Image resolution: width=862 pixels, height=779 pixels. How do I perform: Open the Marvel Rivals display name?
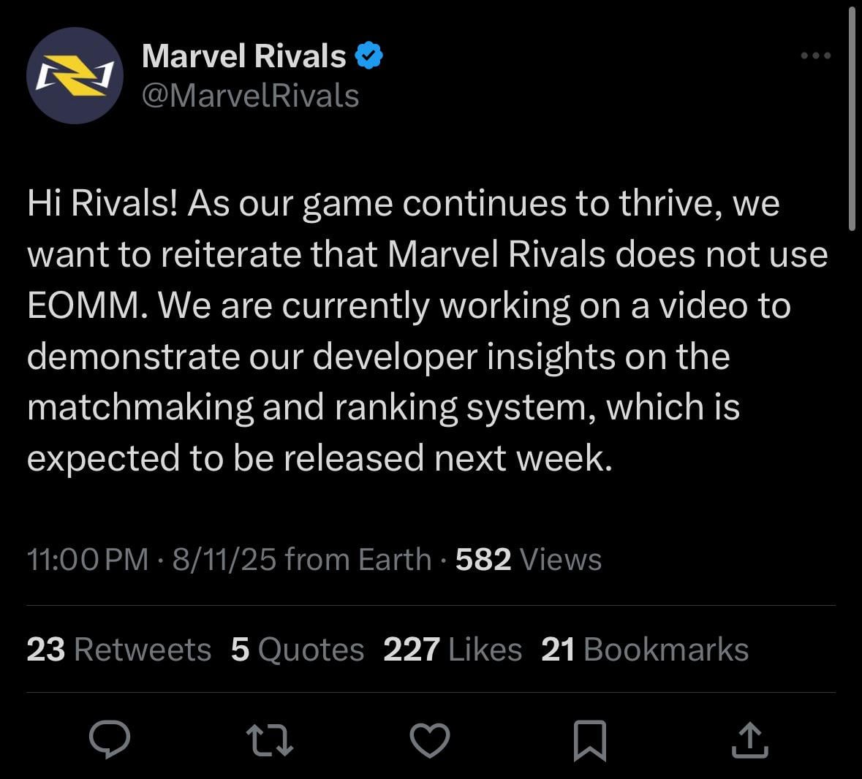244,56
